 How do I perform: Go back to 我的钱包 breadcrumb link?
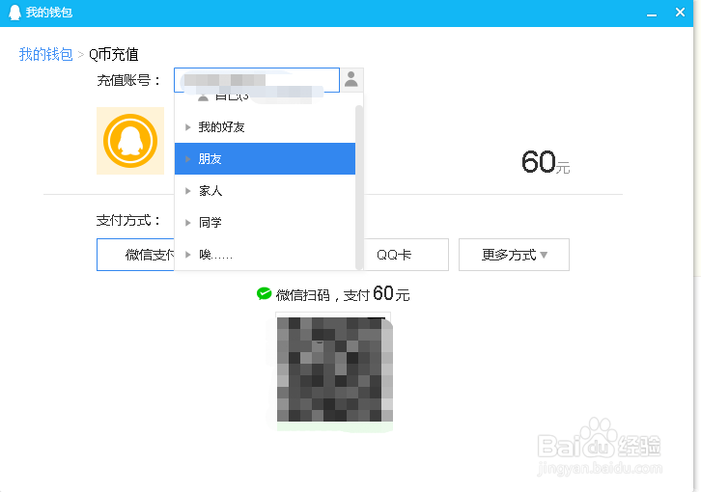point(45,55)
